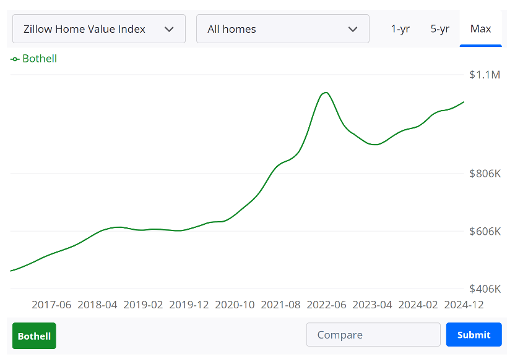This screenshot has height=362, width=515.
Task: Click the chart line end at 2024-12
Action: 464,102
